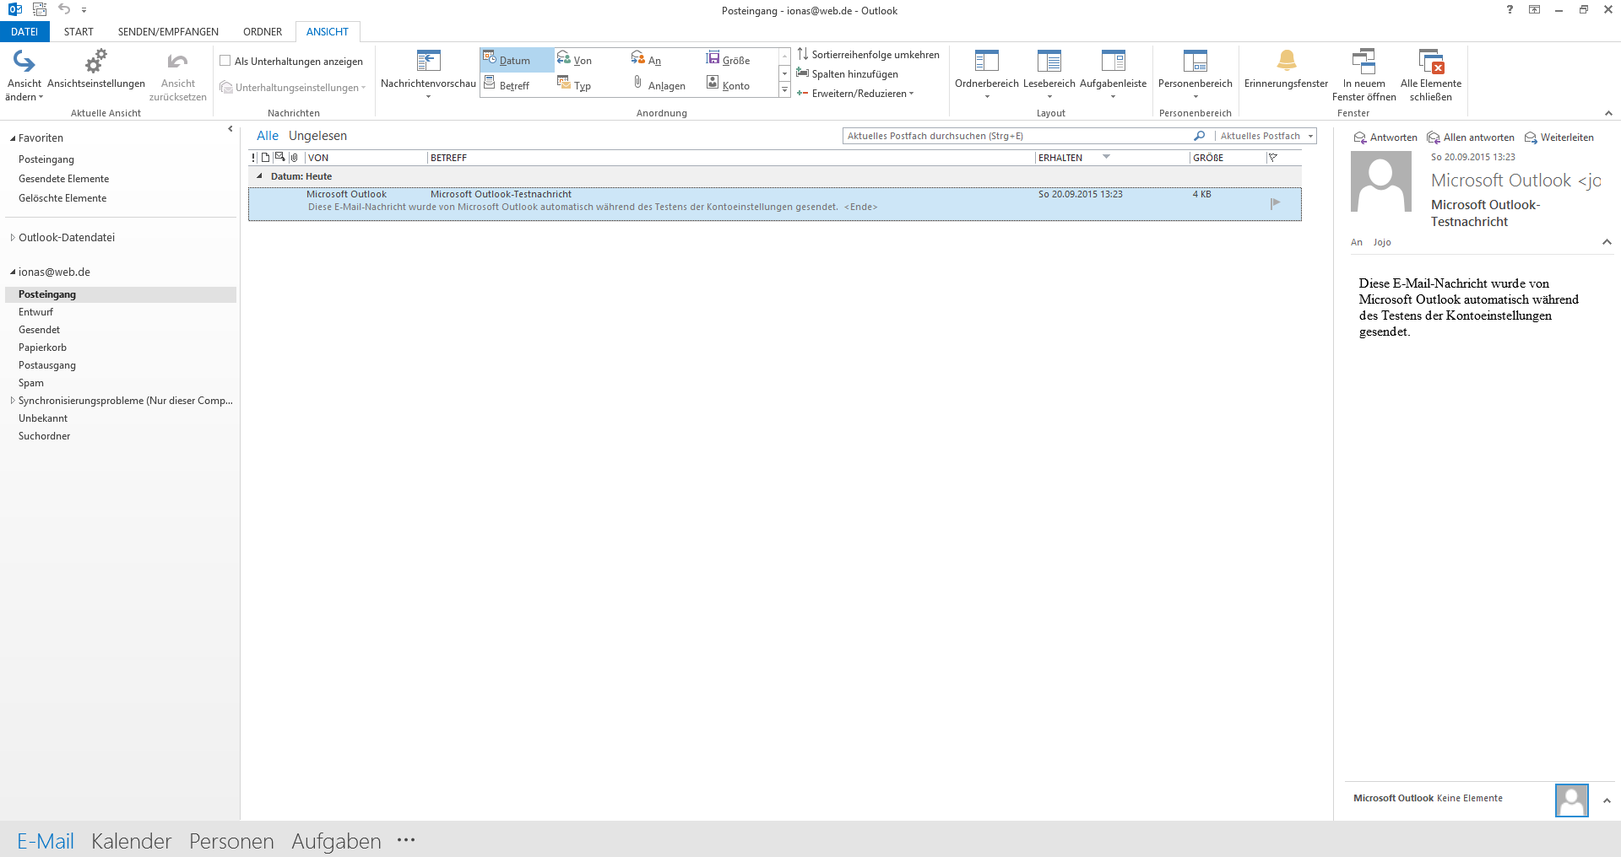Click navigation bar more options dots
The height and width of the screenshot is (857, 1621).
(x=406, y=840)
